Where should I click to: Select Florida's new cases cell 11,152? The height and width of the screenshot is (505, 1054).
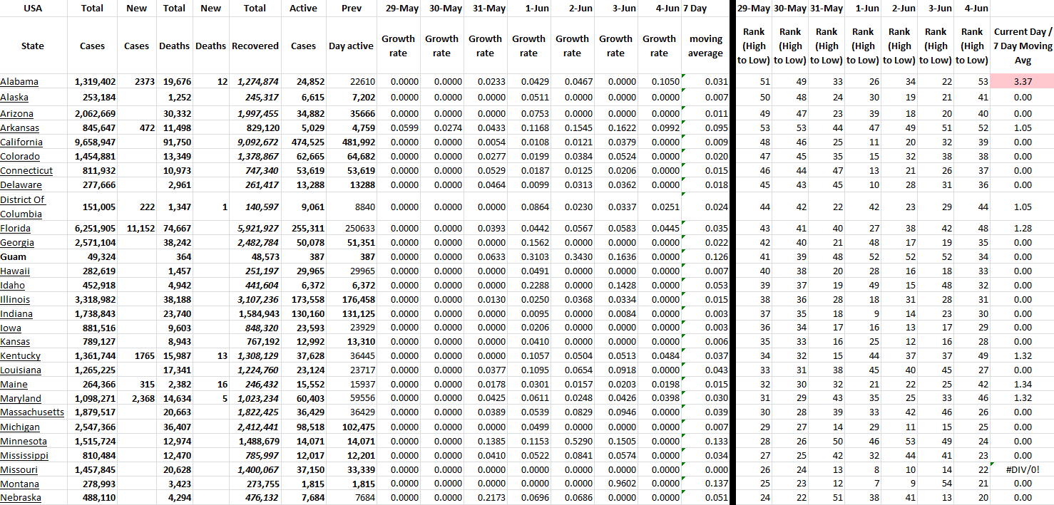[x=135, y=229]
